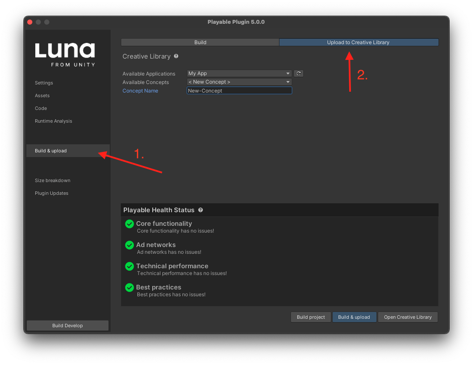Open Settings in the sidebar

click(44, 83)
